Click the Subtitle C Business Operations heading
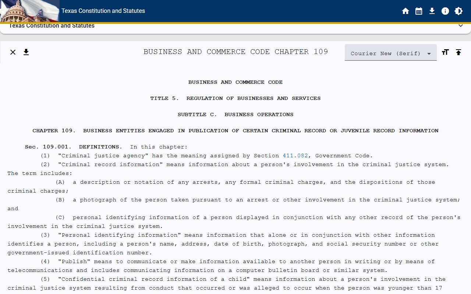The image size is (471, 294). click(235, 115)
